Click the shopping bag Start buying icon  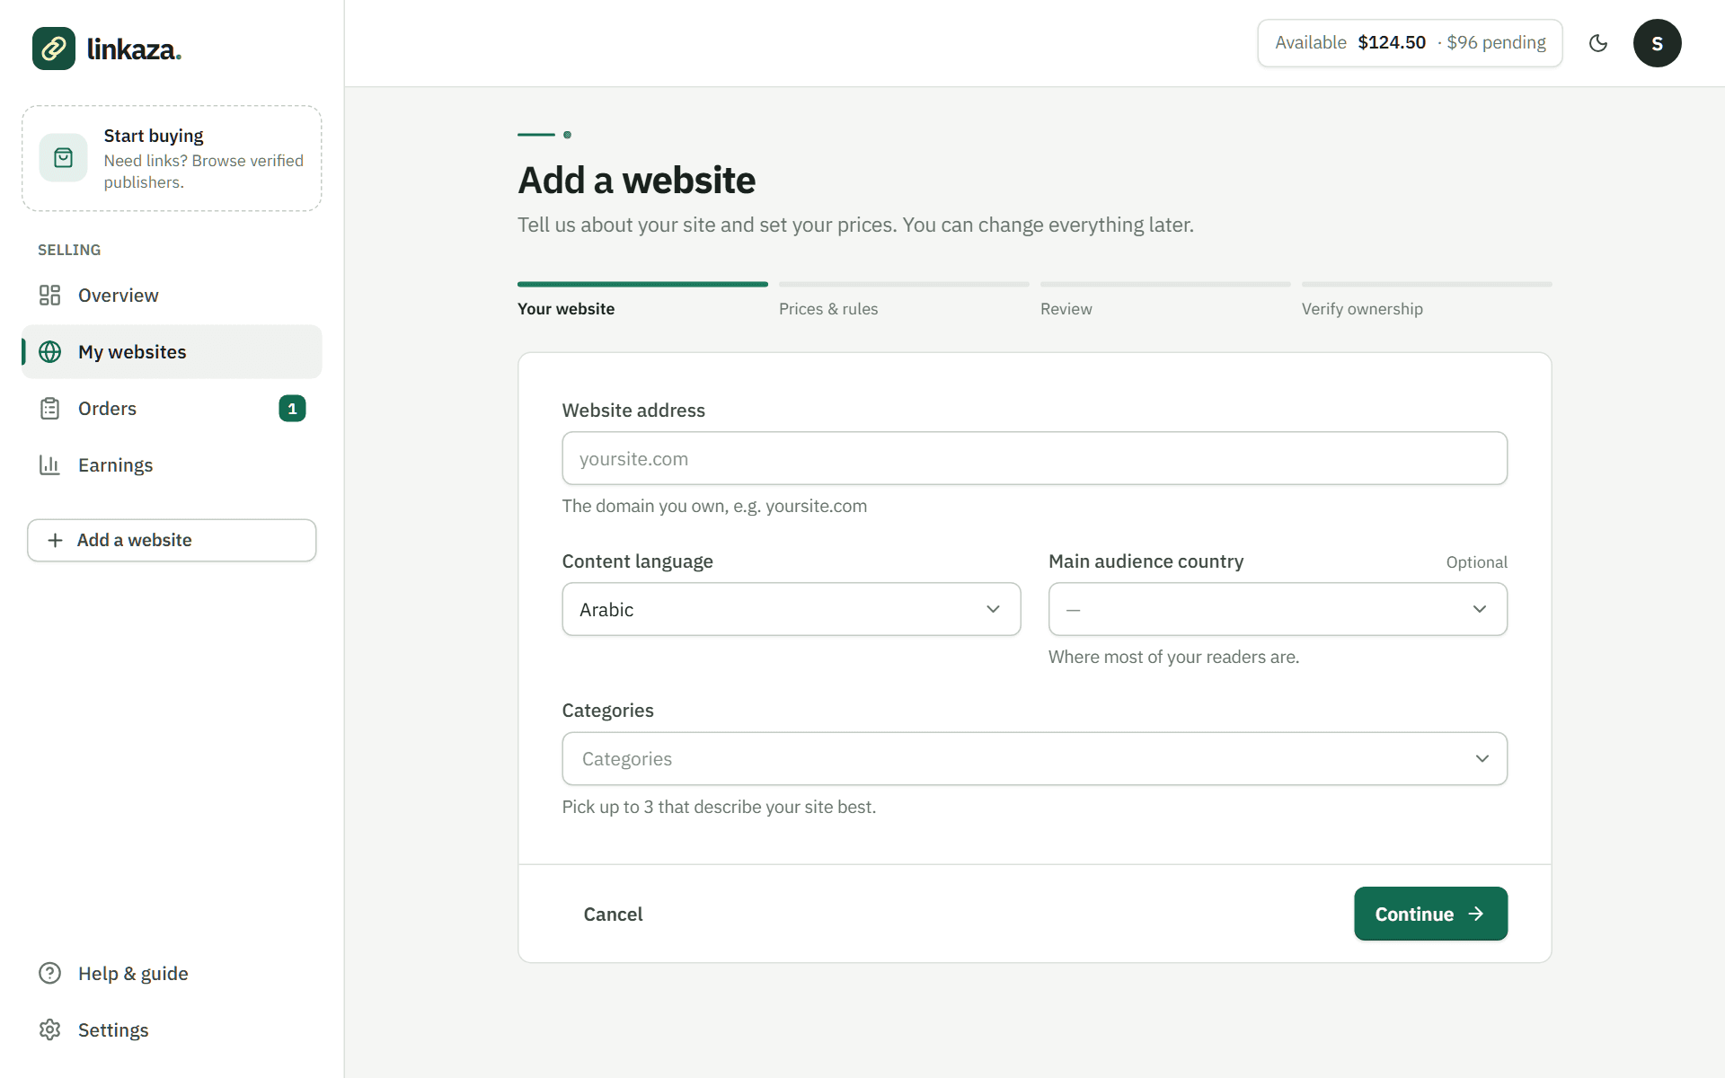tap(63, 158)
